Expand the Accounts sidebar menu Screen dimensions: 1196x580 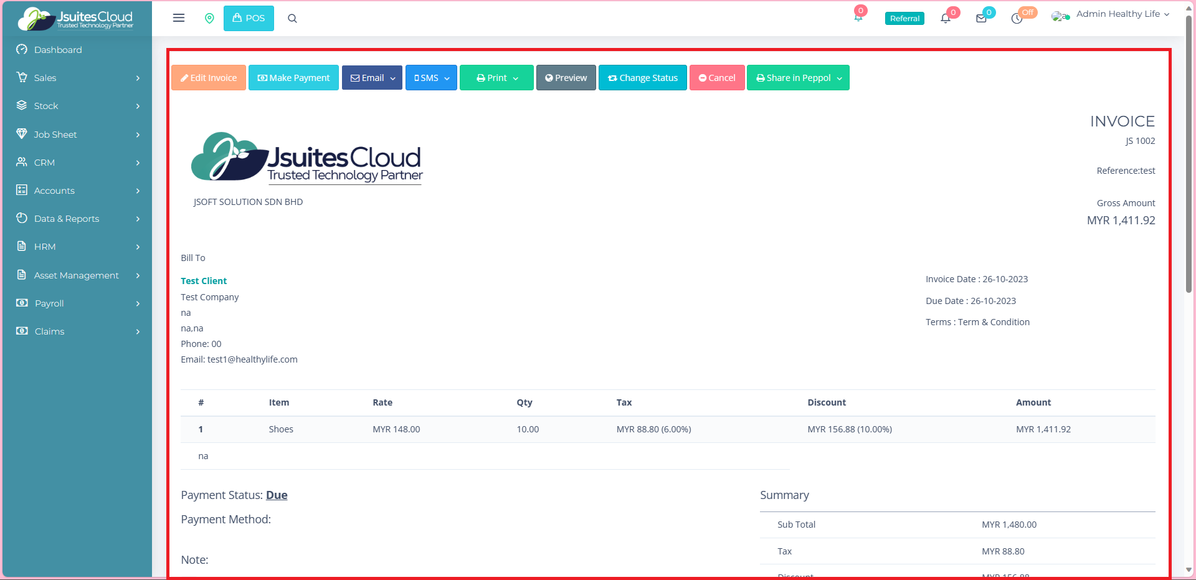[77, 191]
